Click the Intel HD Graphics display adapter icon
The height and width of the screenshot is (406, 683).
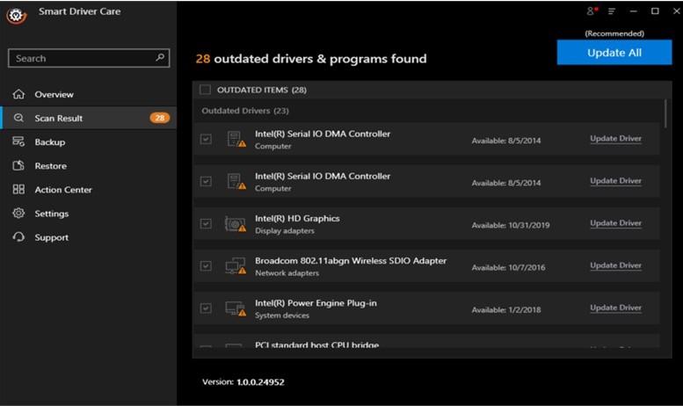pos(236,224)
